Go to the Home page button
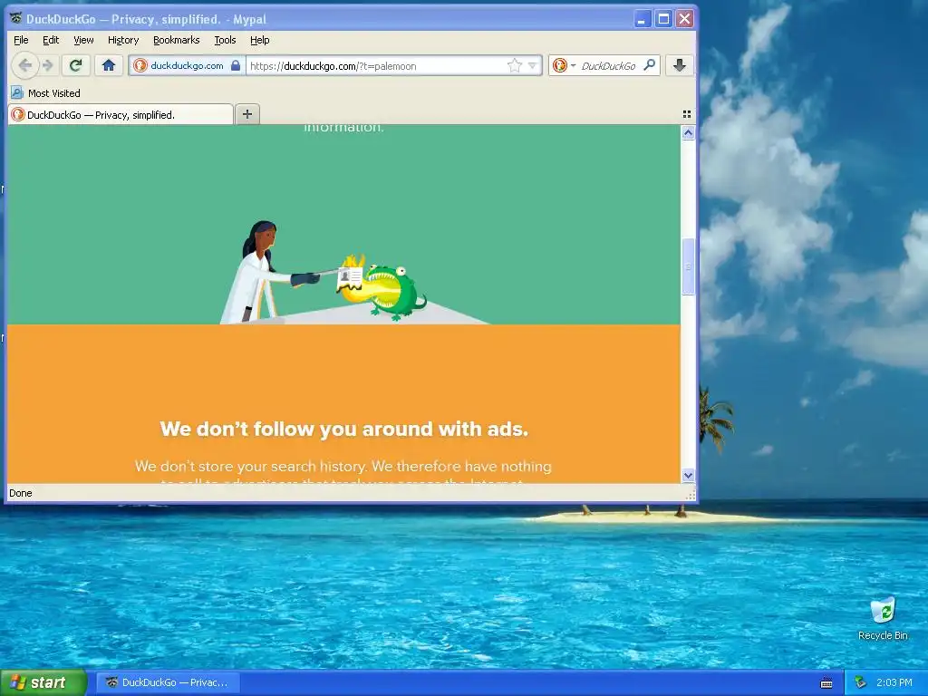This screenshot has height=696, width=928. pos(109,65)
